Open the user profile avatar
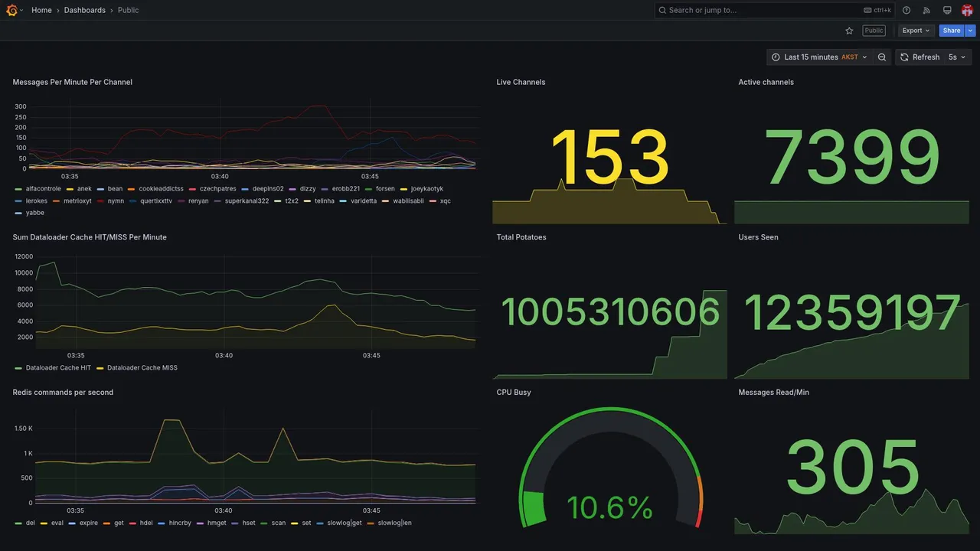 (967, 10)
